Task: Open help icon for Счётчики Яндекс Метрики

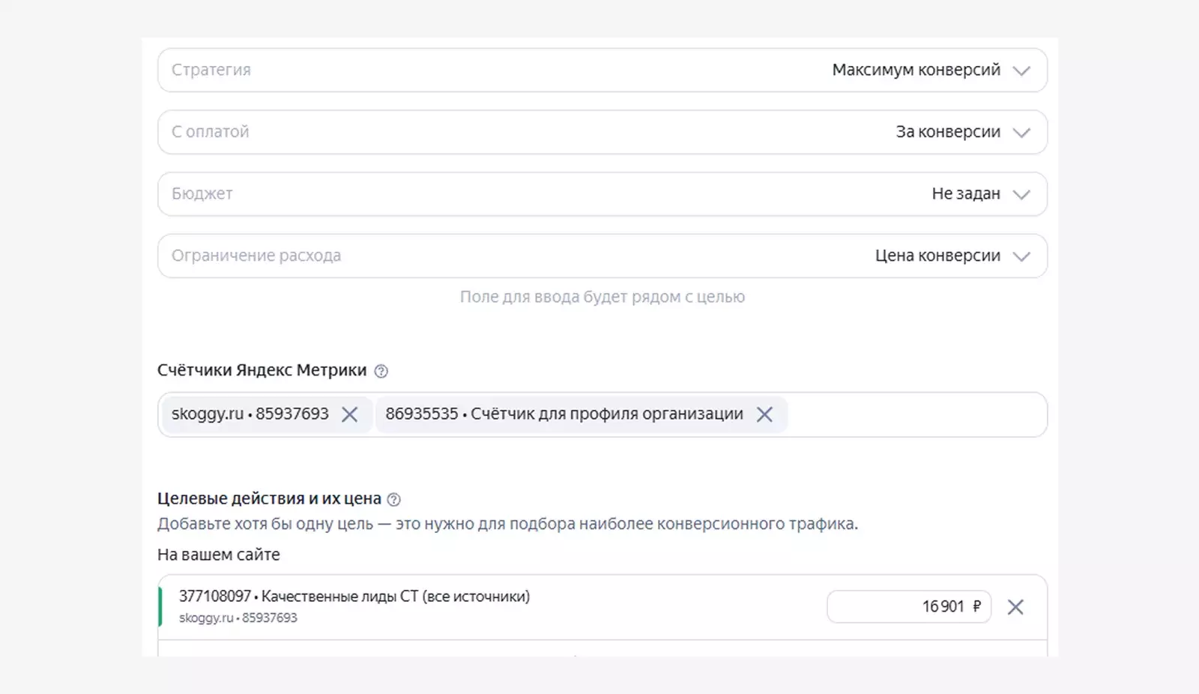Action: (381, 371)
